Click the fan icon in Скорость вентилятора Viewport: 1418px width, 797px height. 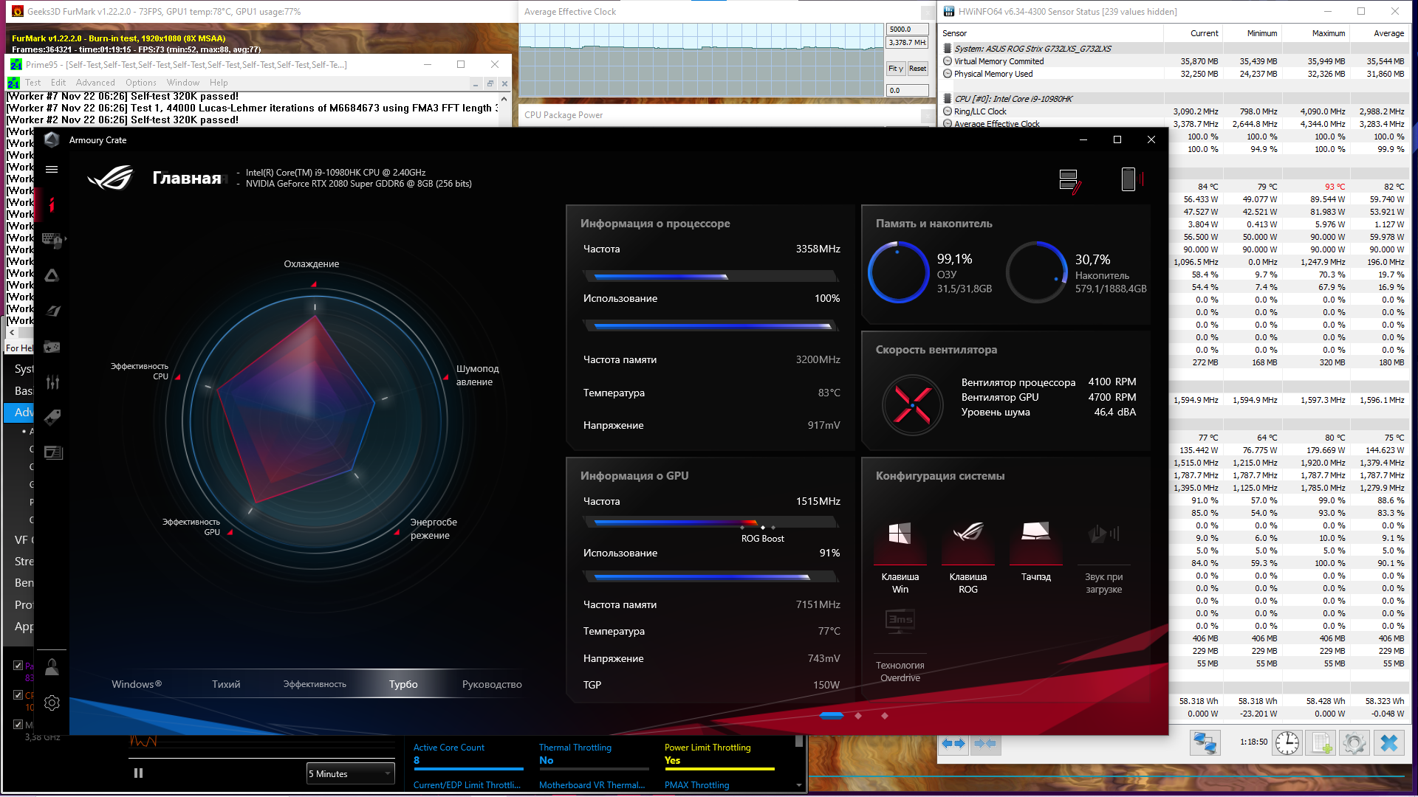pos(913,404)
